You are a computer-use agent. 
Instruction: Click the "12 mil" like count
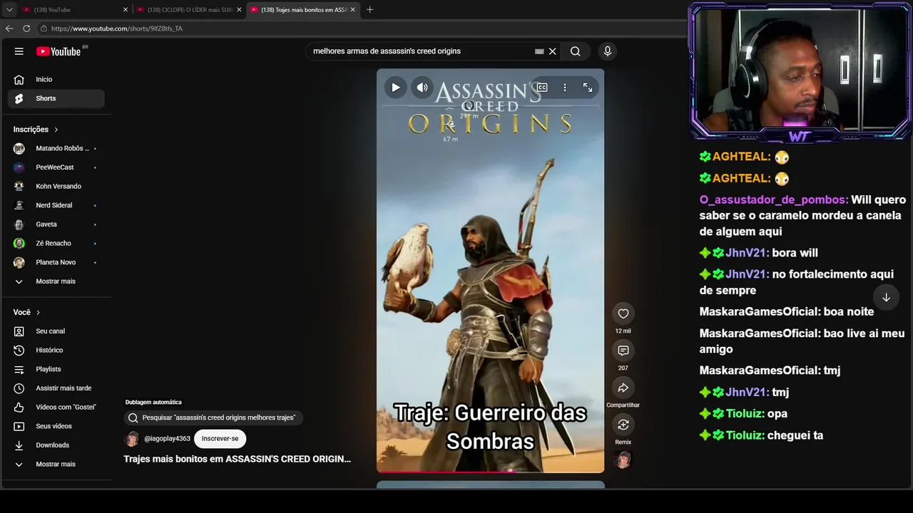tap(623, 331)
